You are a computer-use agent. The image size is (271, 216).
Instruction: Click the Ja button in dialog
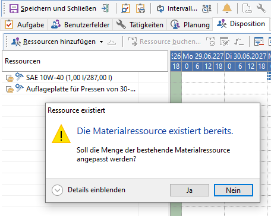pos(190,190)
